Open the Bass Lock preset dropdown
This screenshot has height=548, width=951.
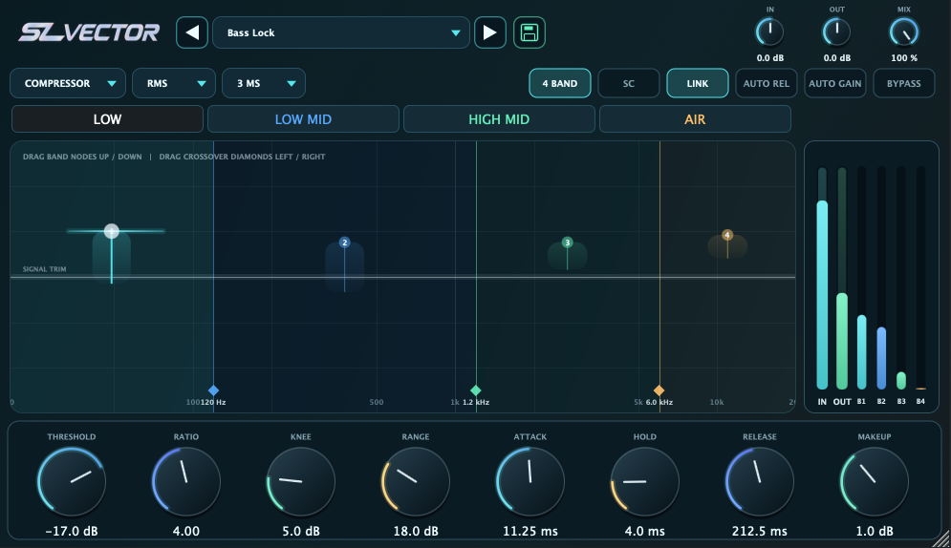click(x=341, y=32)
